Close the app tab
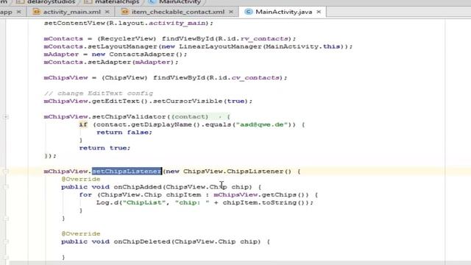471x265 pixels. [18, 12]
